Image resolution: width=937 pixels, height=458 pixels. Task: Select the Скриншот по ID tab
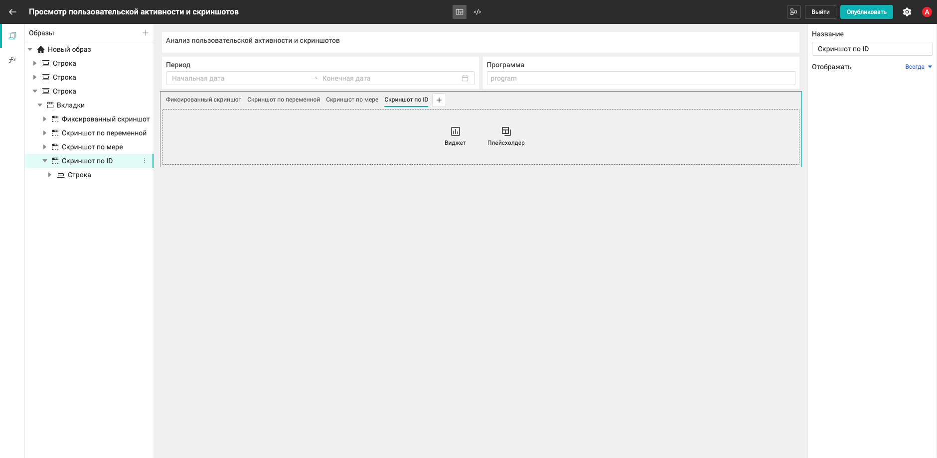(406, 100)
